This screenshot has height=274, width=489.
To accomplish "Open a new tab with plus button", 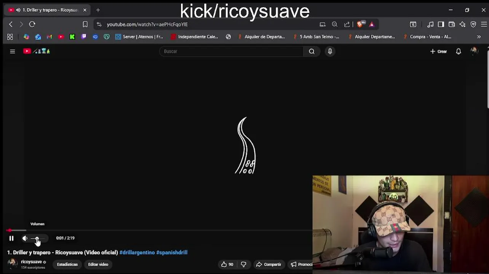I will tap(98, 10).
